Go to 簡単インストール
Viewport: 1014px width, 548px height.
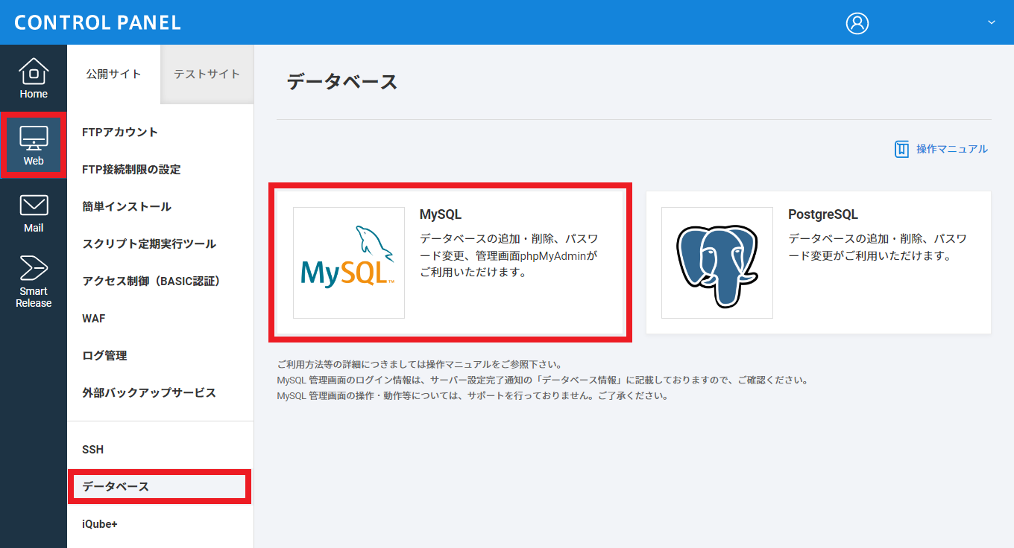127,207
